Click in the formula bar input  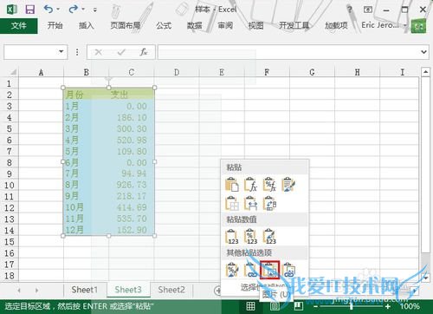[288, 52]
